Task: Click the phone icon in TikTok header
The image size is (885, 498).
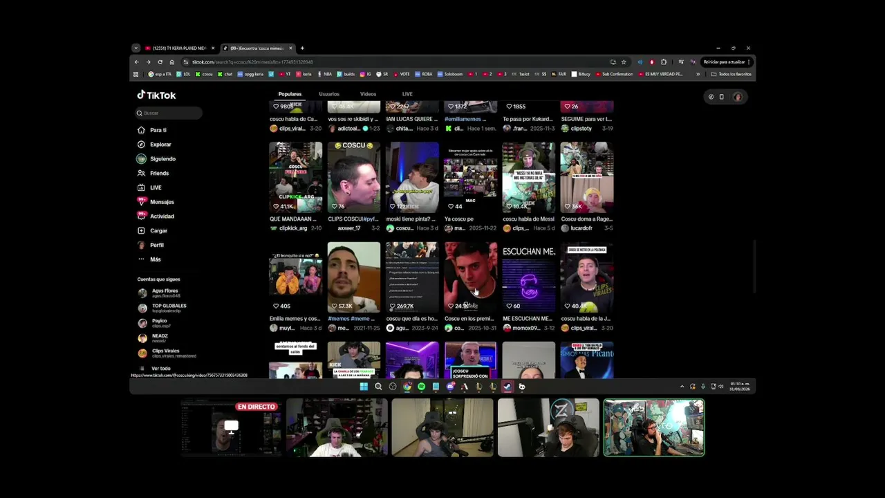Action: point(721,97)
